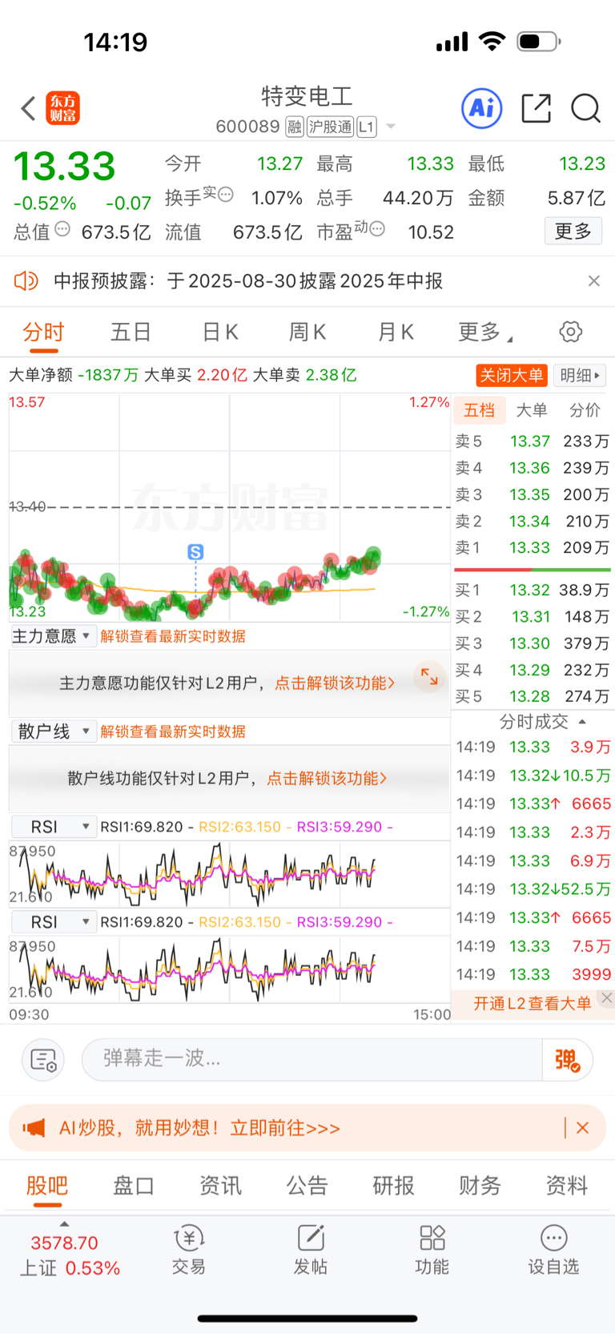Viewport: 615px width, 1334px height.
Task: Select the 五档 order book tab
Action: coord(480,410)
